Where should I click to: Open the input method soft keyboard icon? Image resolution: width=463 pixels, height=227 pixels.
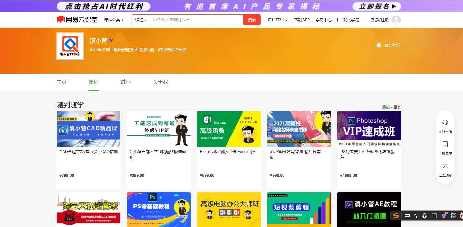click(434, 216)
